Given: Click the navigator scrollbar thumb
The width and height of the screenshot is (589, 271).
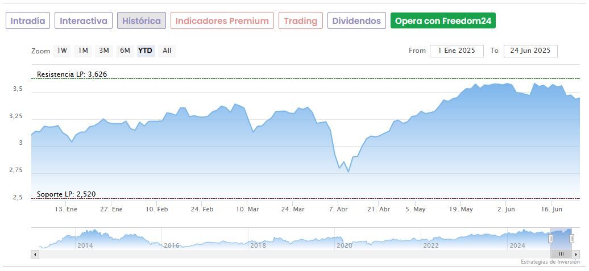Looking at the screenshot, I should point(561,254).
